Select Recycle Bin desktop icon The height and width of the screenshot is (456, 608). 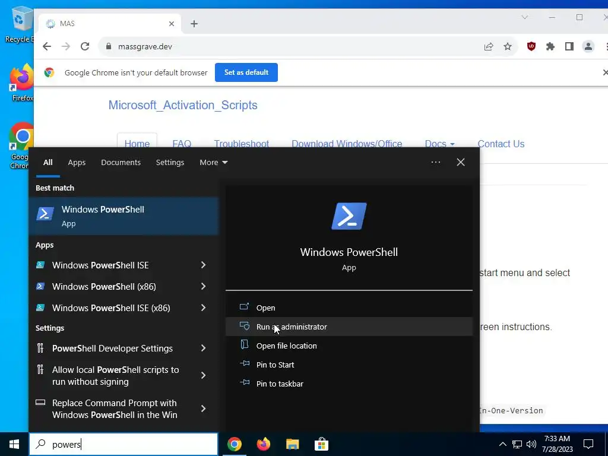(x=20, y=24)
